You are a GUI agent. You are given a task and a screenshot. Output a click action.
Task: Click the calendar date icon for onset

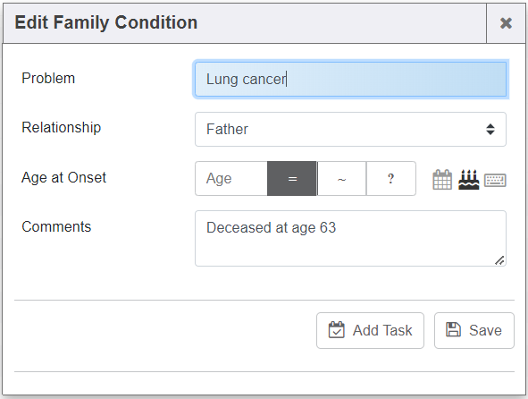tap(442, 179)
